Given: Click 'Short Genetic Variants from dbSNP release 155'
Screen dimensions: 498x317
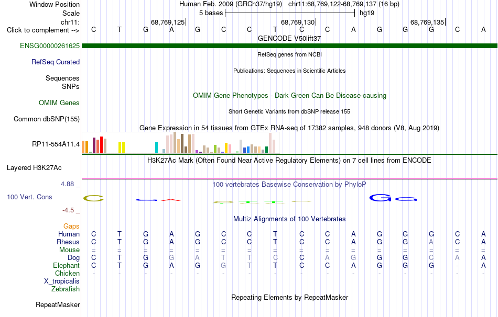Looking at the screenshot, I should [289, 111].
